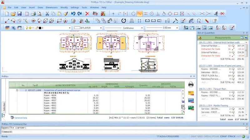Toggle layer lock padlock icon
Screen dimensions: 250x140
click(x=37, y=28)
